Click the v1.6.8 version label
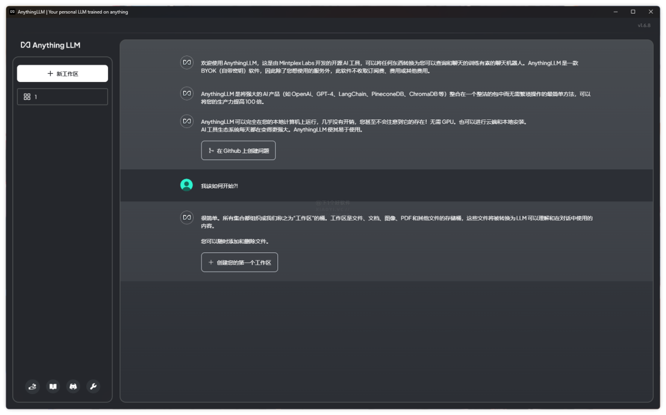666x415 pixels. click(644, 25)
